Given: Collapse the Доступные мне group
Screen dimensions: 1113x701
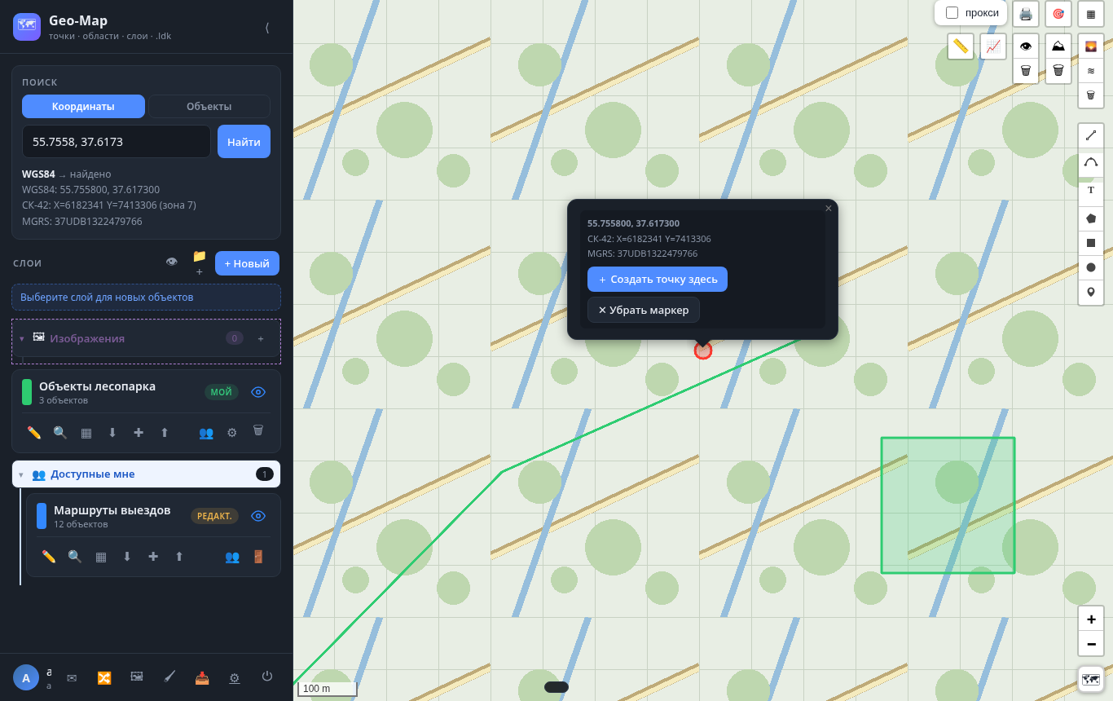Looking at the screenshot, I should pyautogui.click(x=21, y=474).
